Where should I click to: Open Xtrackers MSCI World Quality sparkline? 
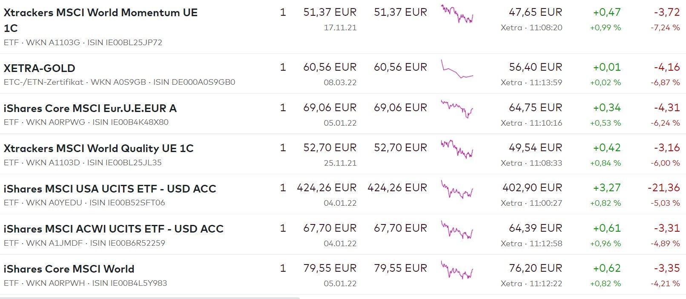coord(457,149)
